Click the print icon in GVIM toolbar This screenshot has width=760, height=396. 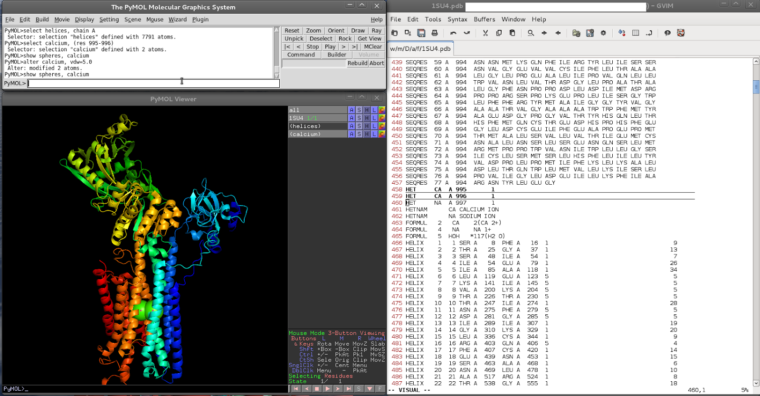point(435,33)
